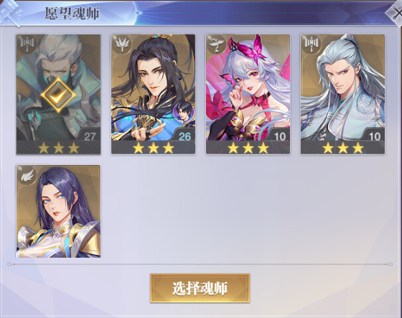
Task: Select the butterfly girl portrait card
Action: point(248,94)
